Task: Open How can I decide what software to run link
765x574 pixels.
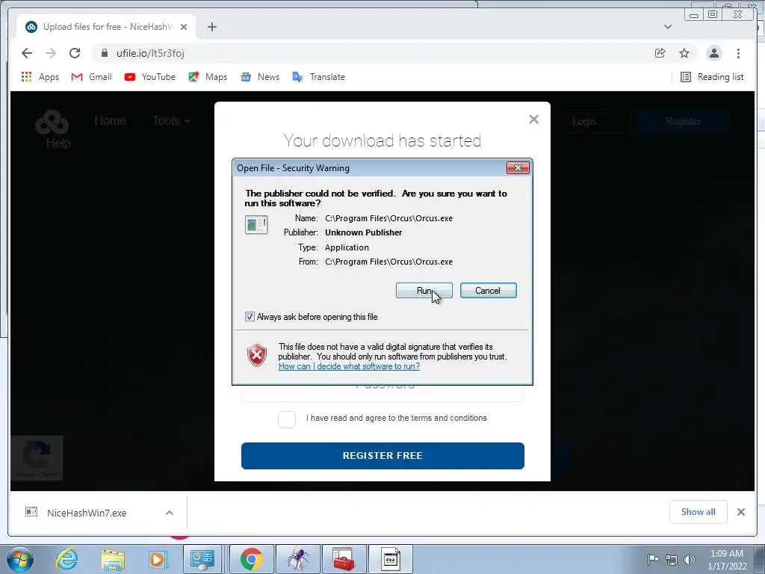Action: pos(349,366)
